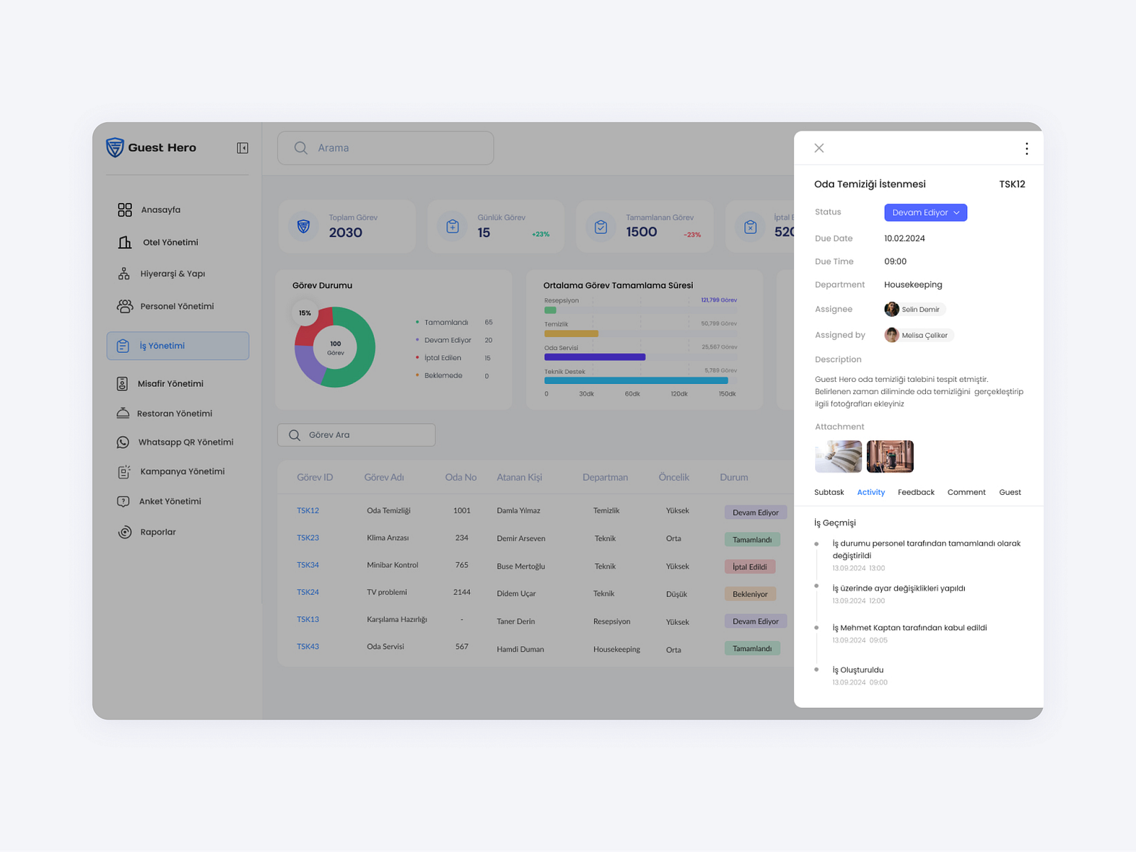The image size is (1136, 852).
Task: Click the Personel Yönetimi icon
Action: (124, 306)
